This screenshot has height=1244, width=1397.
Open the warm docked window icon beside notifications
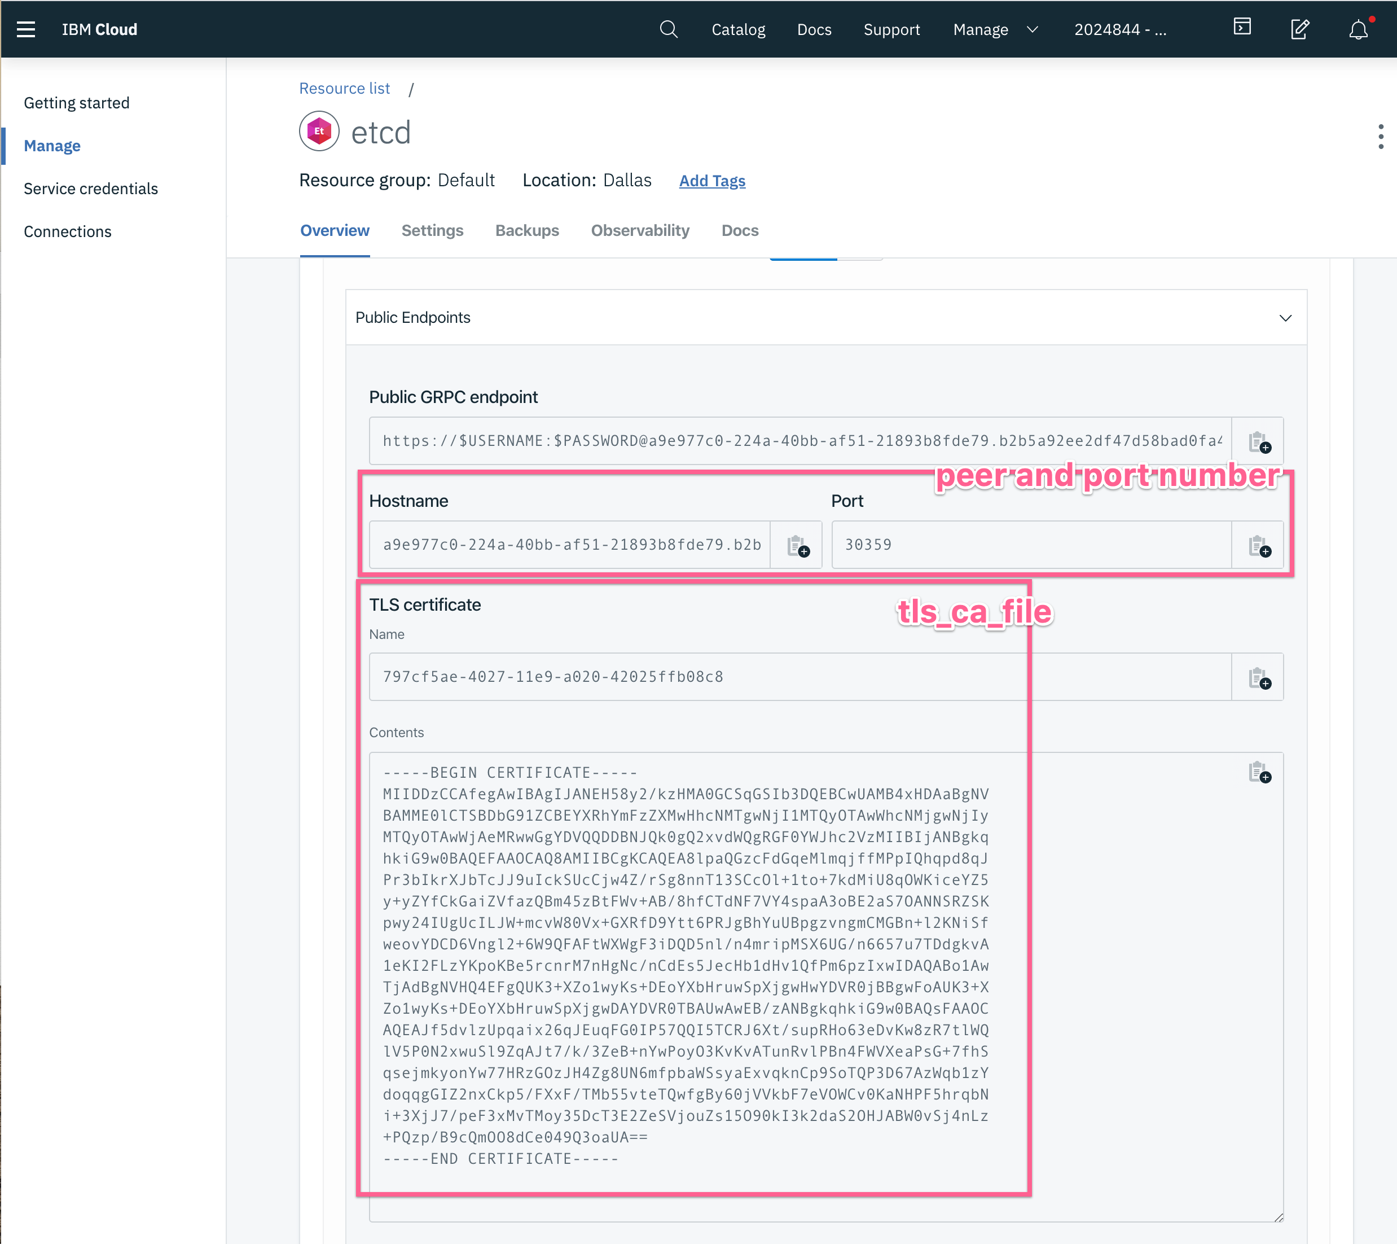1241,27
